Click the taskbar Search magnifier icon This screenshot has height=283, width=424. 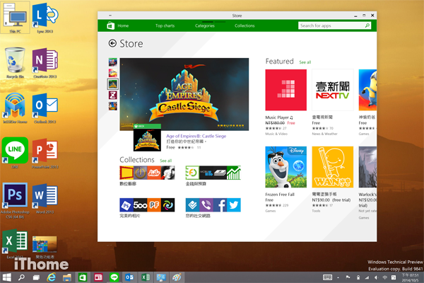(x=21, y=277)
